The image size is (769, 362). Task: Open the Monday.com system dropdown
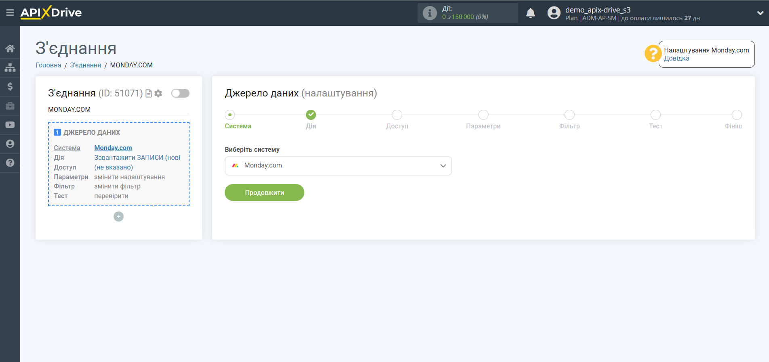pyautogui.click(x=338, y=165)
